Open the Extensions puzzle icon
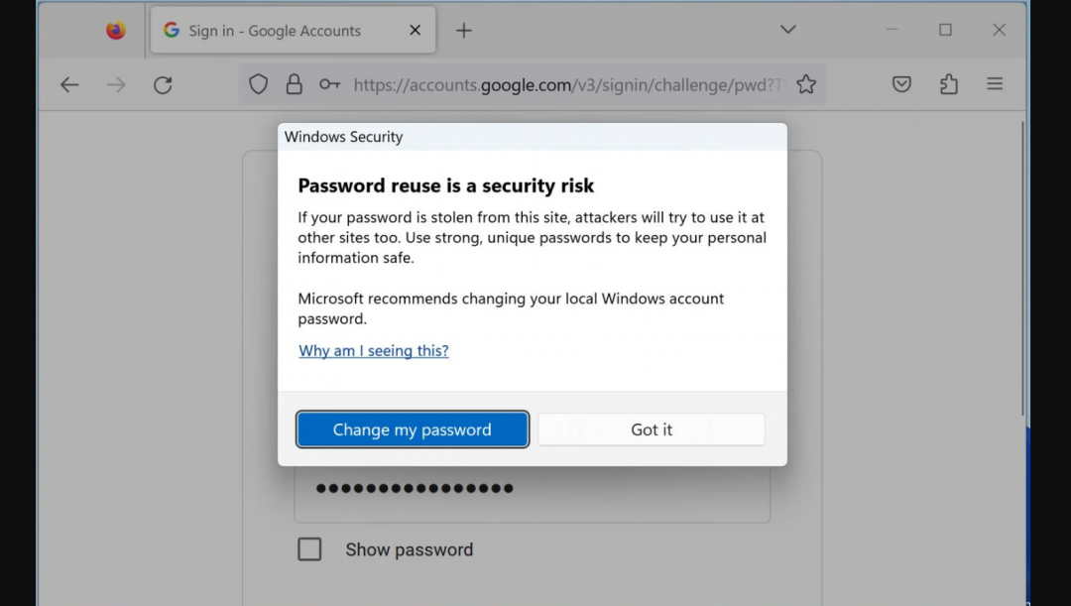The width and height of the screenshot is (1071, 606). (949, 85)
